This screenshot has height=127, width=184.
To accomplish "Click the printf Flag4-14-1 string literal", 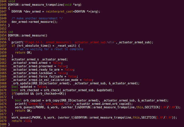I will point(70,42).
